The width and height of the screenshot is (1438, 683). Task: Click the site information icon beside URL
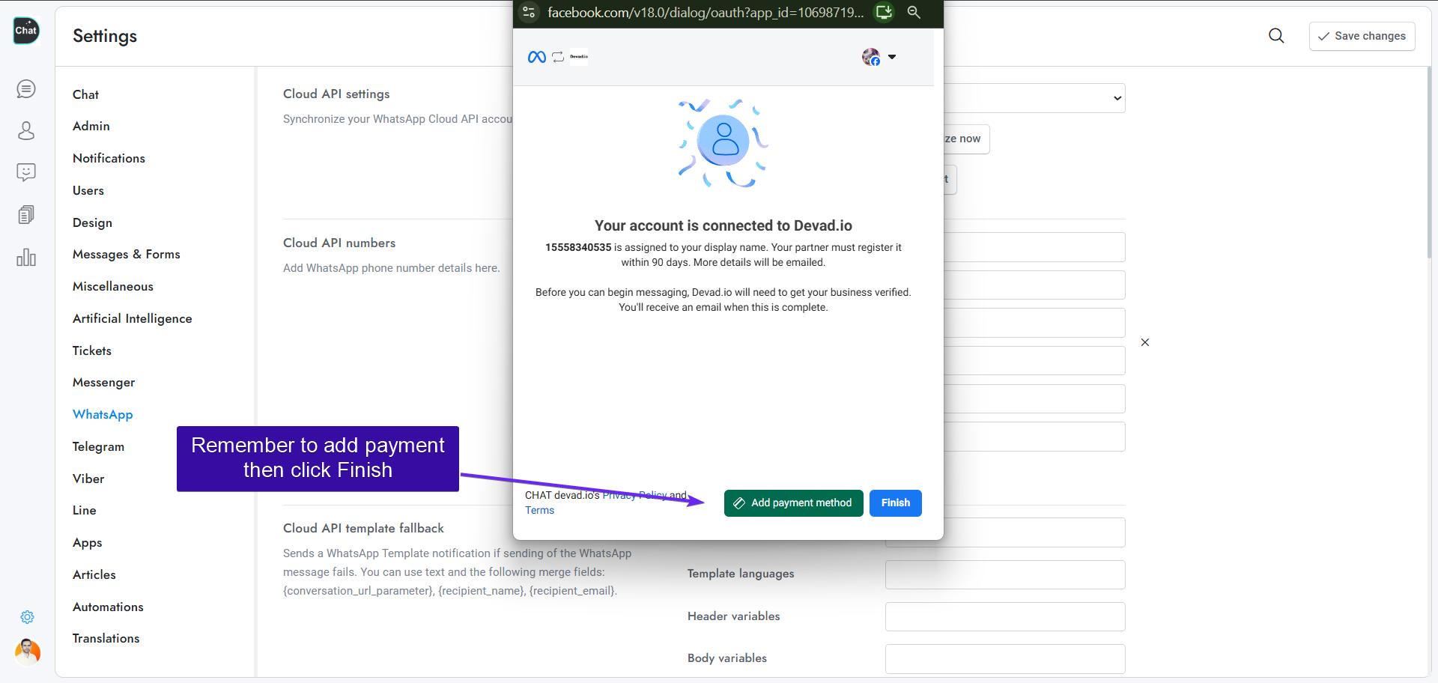tap(529, 12)
